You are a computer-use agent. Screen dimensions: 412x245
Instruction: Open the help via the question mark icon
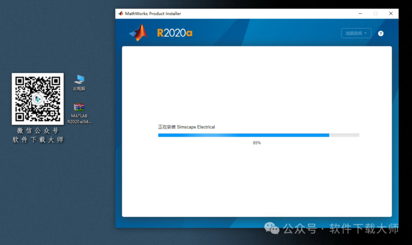[381, 33]
